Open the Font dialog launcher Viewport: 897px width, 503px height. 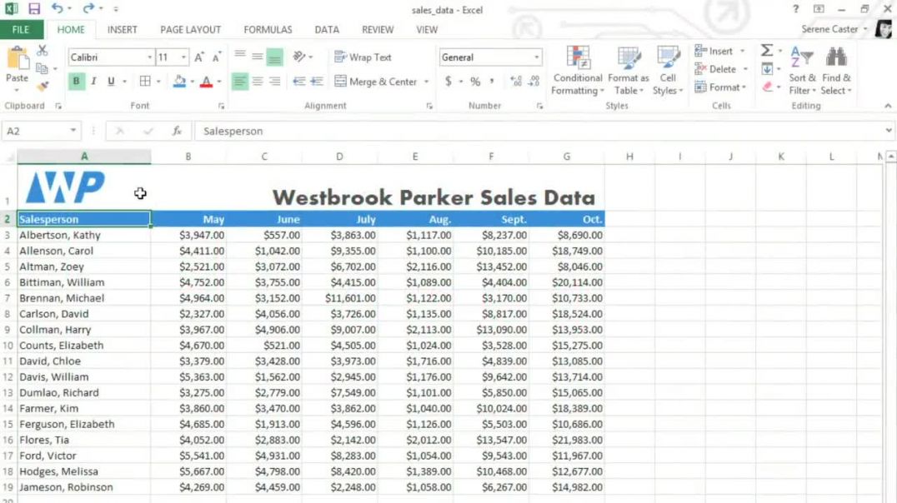click(222, 107)
